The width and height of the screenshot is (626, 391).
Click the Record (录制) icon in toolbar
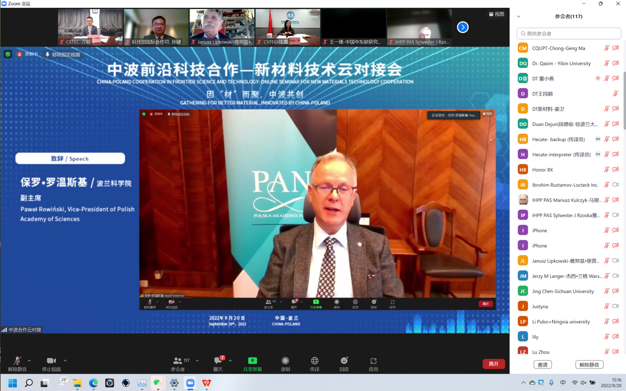click(x=285, y=361)
